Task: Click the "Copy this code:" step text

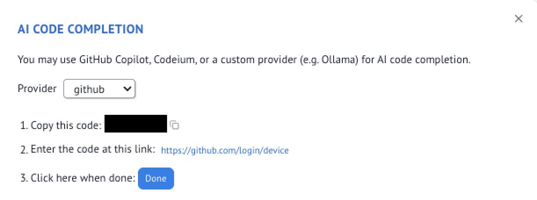Action: click(x=66, y=125)
